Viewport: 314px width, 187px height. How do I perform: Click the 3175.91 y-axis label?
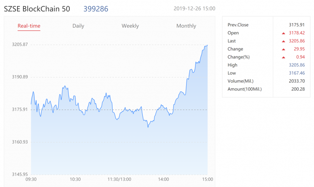pyautogui.click(x=20, y=109)
